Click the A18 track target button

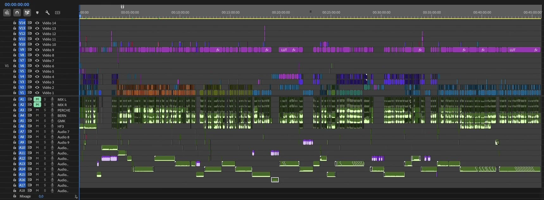coord(22,191)
